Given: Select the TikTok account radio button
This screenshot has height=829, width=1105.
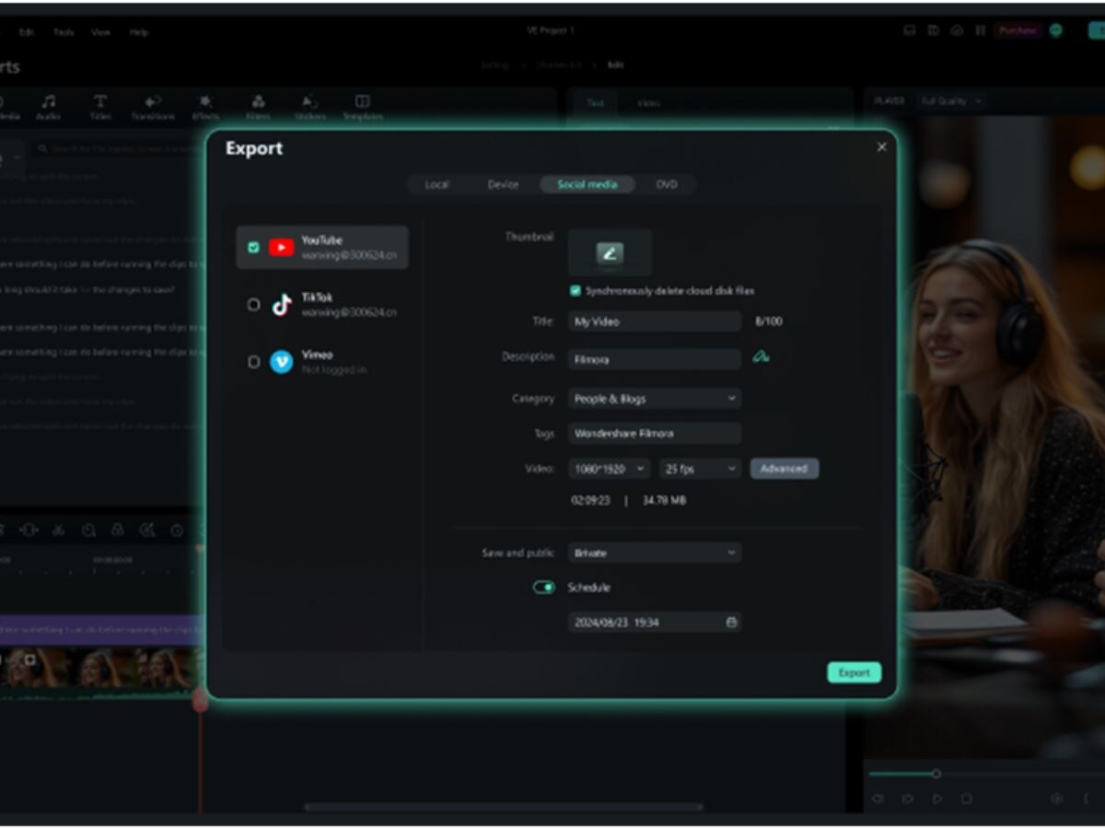Looking at the screenshot, I should tap(254, 305).
